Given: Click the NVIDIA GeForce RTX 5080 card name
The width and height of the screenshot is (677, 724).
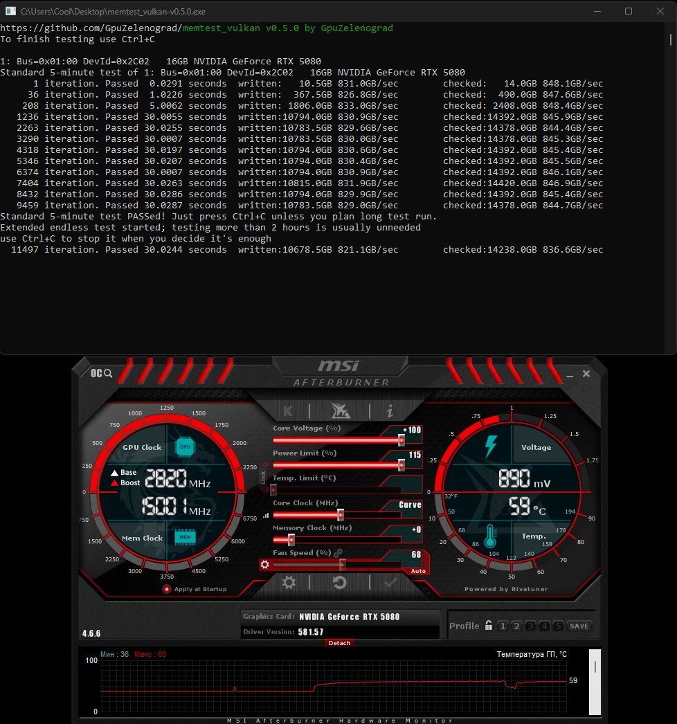Looking at the screenshot, I should [x=349, y=617].
